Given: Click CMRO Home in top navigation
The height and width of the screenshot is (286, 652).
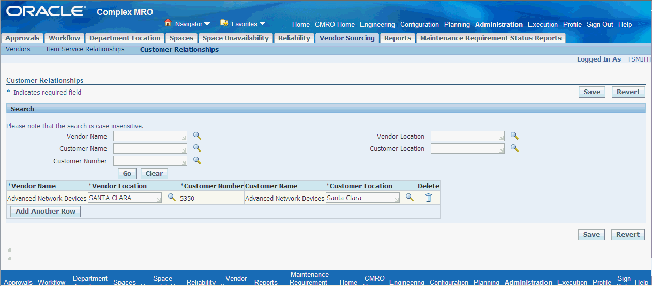Looking at the screenshot, I should point(335,24).
